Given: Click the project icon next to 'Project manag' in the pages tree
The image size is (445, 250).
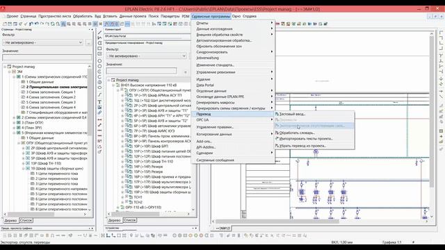Looking at the screenshot, I should (x=9, y=67).
